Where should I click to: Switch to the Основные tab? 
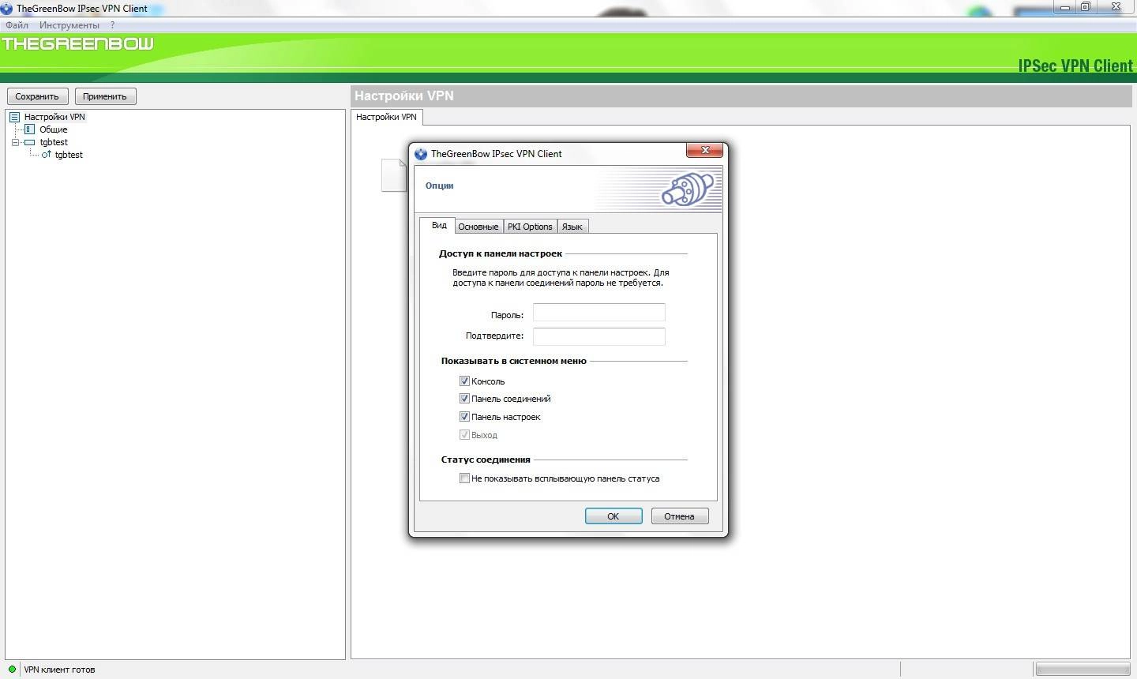478,227
